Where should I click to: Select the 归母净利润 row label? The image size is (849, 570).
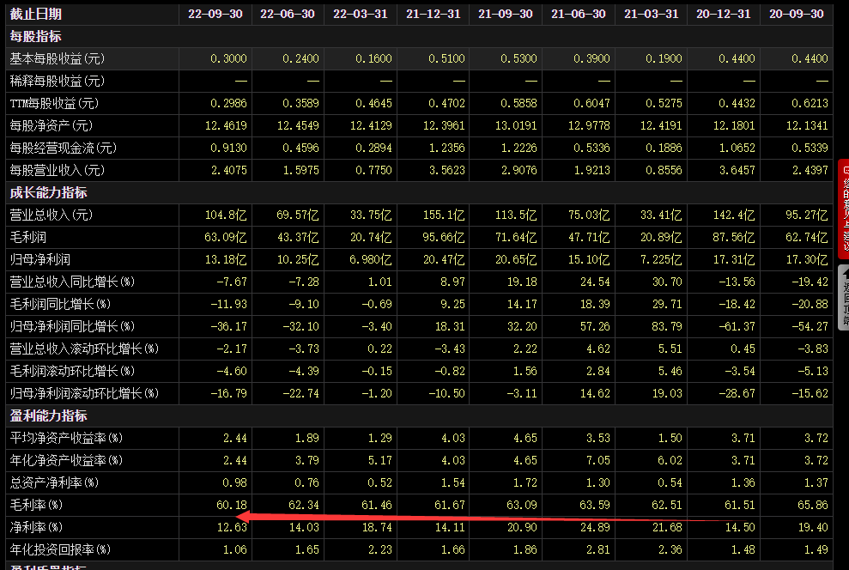pyautogui.click(x=40, y=260)
